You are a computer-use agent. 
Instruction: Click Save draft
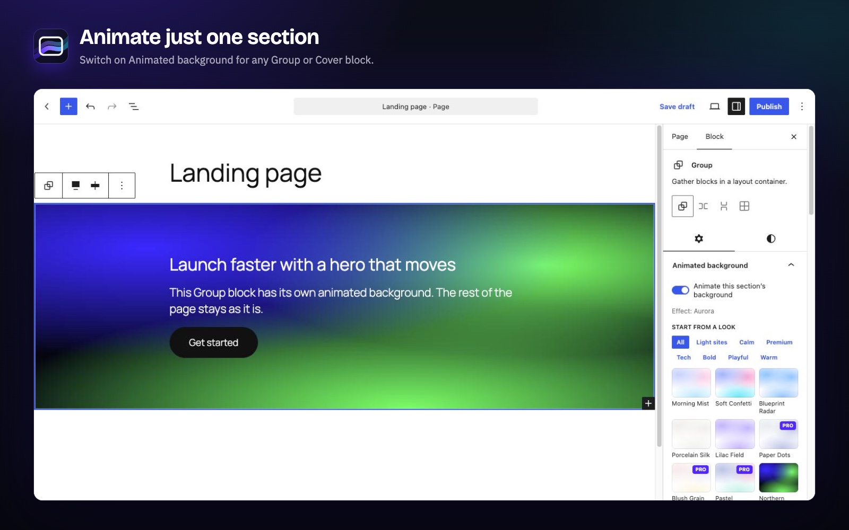(677, 107)
